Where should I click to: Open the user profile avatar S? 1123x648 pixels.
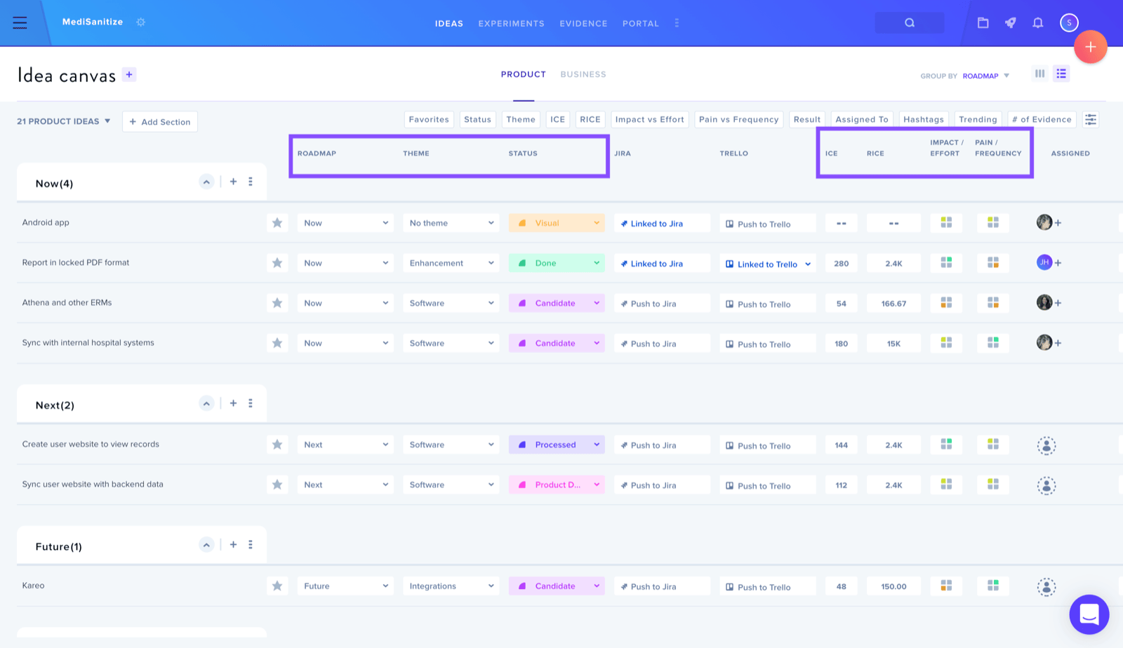[1069, 22]
